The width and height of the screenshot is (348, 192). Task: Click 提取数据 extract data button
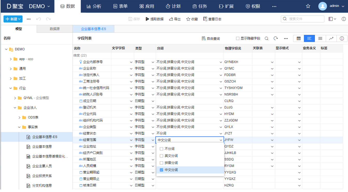(x=155, y=19)
